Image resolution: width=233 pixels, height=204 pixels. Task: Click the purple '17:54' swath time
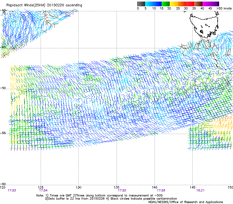coord(43,191)
